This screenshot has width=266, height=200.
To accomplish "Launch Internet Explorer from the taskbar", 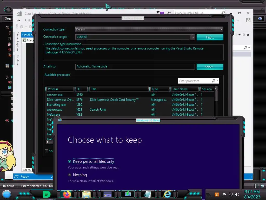I will (x=167, y=194).
